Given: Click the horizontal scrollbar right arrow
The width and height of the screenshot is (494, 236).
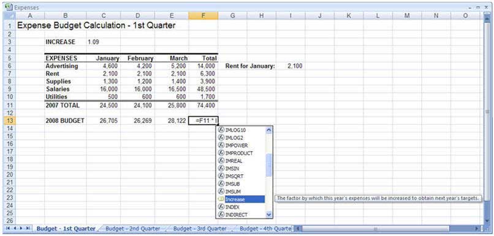Looking at the screenshot, I should pyautogui.click(x=477, y=229).
